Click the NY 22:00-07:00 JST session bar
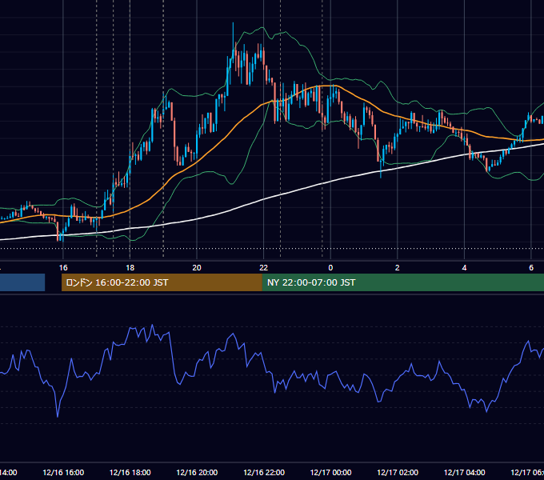Viewport: 544px width, 480px height. pyautogui.click(x=402, y=282)
